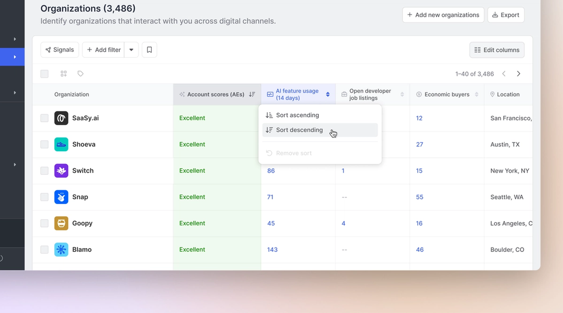Open sort options for Economic buyers
This screenshot has width=563, height=313.
pos(477,94)
